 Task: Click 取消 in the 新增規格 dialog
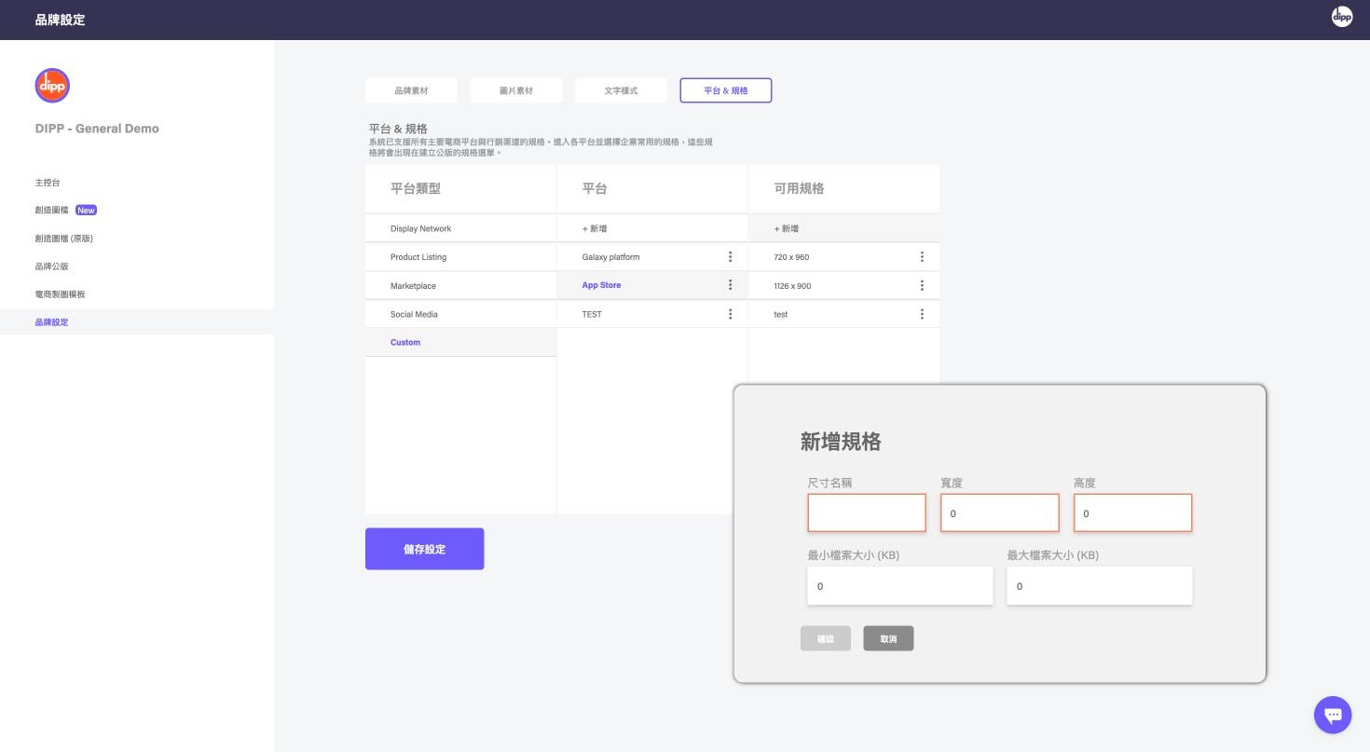(x=888, y=638)
